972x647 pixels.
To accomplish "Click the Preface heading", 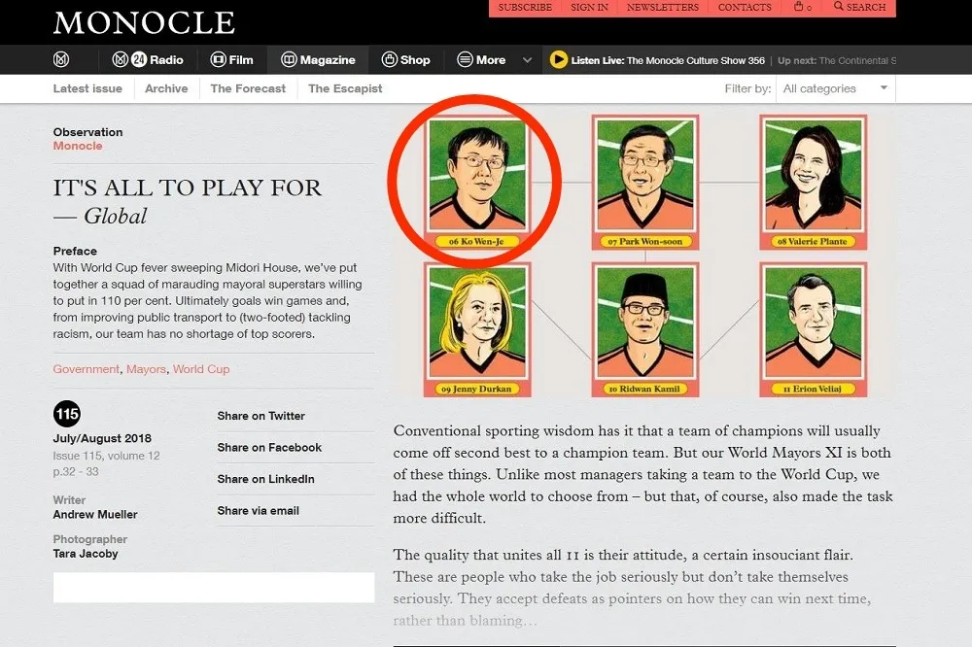I will 75,251.
